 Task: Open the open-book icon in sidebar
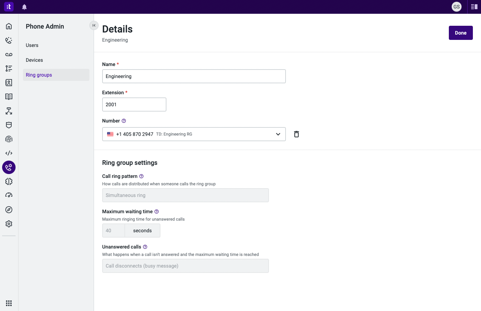click(9, 97)
